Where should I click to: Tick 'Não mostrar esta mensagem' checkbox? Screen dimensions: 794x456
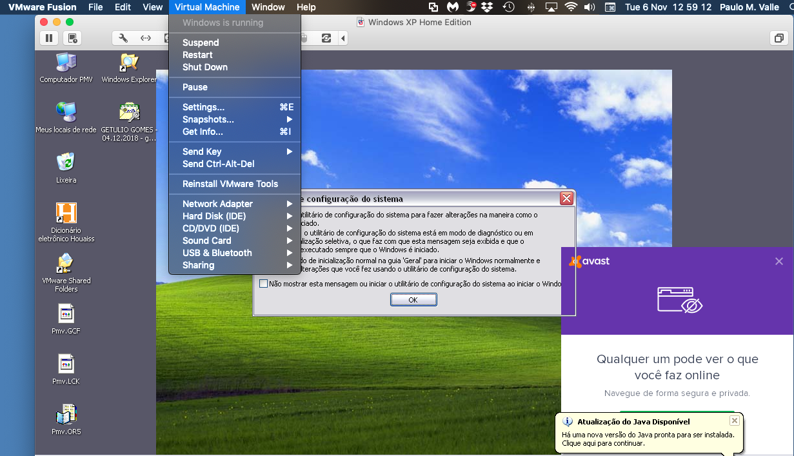(x=263, y=283)
